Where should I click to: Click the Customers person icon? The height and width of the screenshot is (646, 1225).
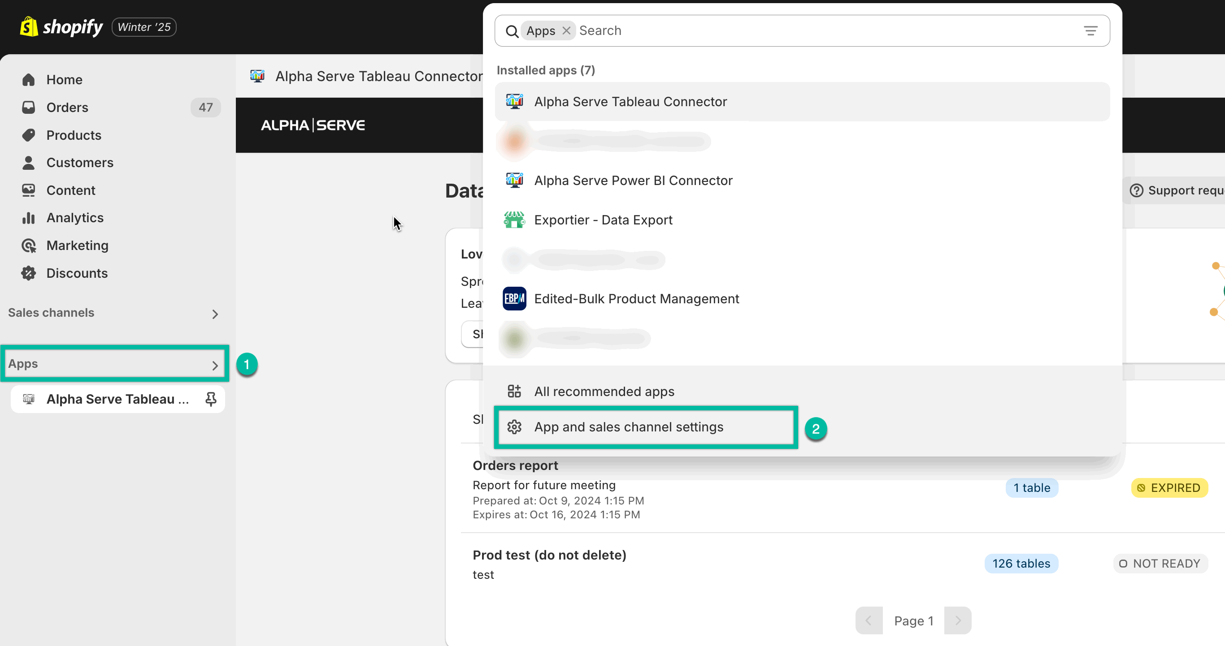click(x=29, y=163)
